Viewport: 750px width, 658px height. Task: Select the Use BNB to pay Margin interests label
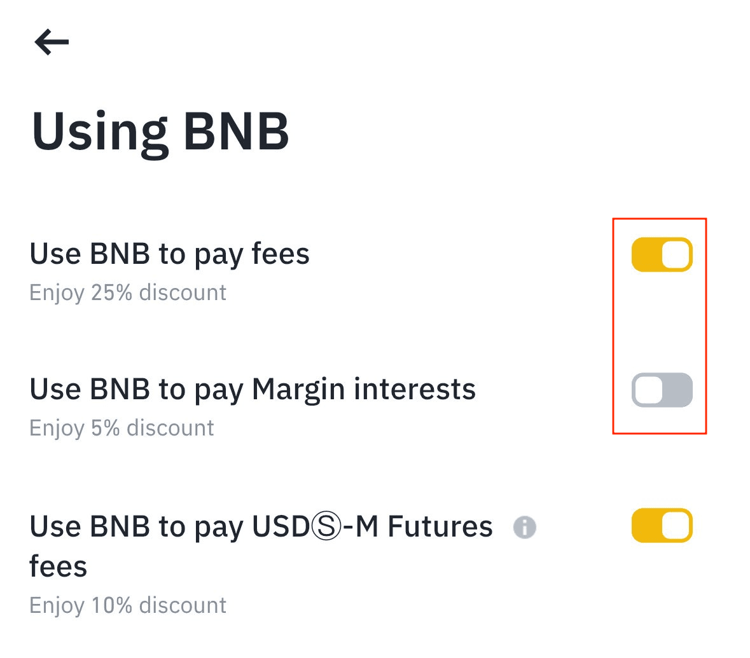pos(253,389)
